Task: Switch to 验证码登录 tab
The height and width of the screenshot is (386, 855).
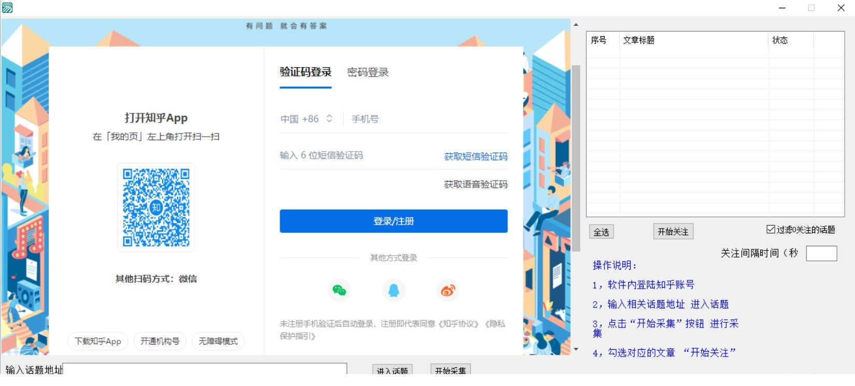Action: [306, 72]
